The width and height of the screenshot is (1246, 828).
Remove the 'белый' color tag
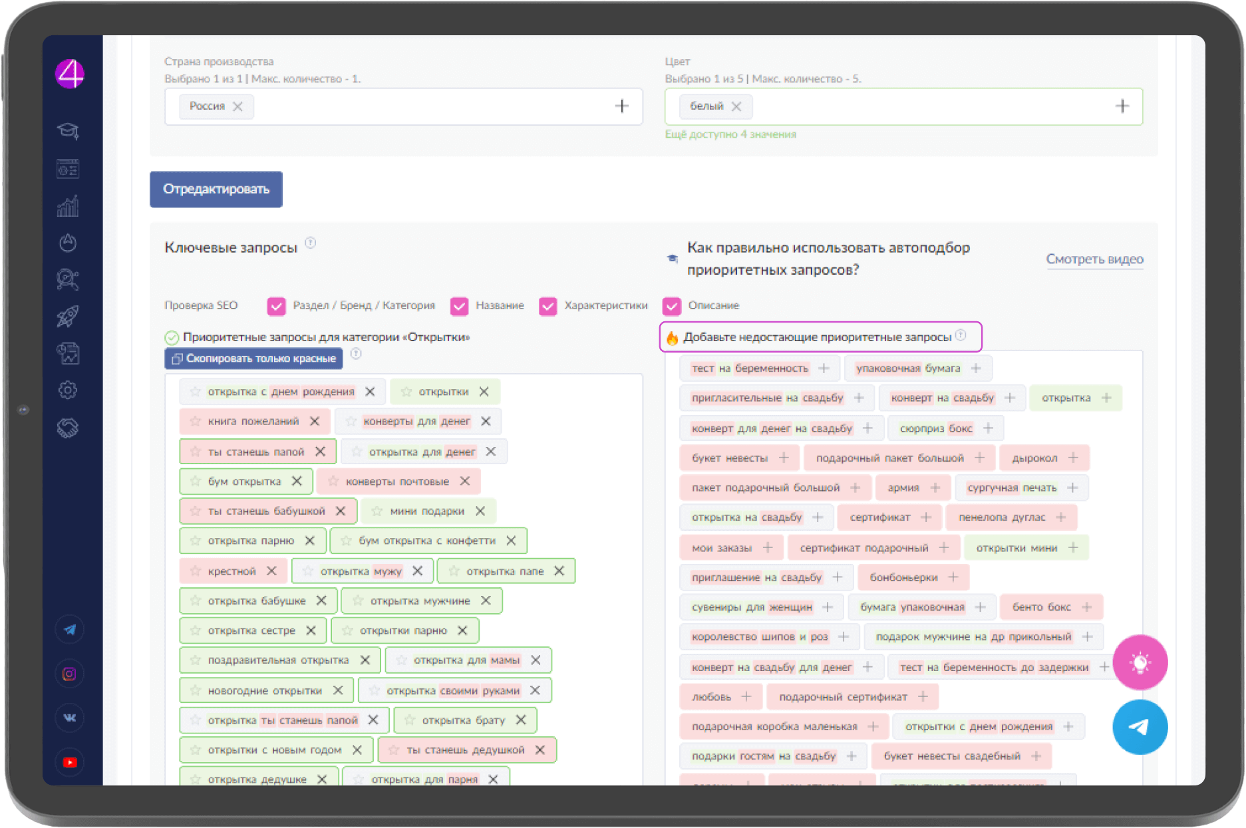(x=736, y=106)
